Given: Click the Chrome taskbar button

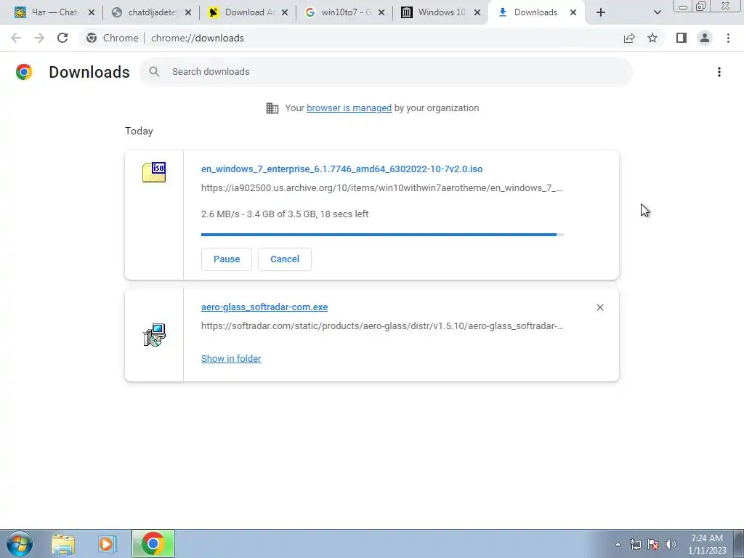Looking at the screenshot, I should pyautogui.click(x=153, y=543).
